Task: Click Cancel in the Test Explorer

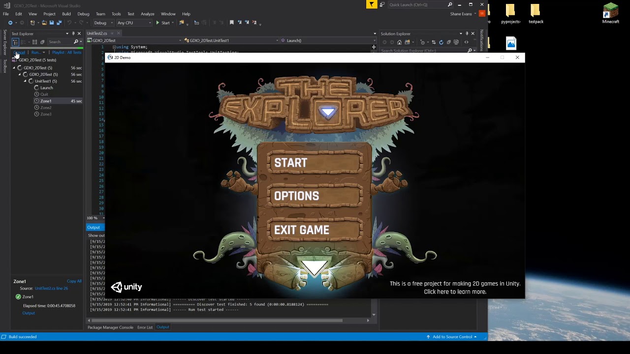Action: coord(20,53)
